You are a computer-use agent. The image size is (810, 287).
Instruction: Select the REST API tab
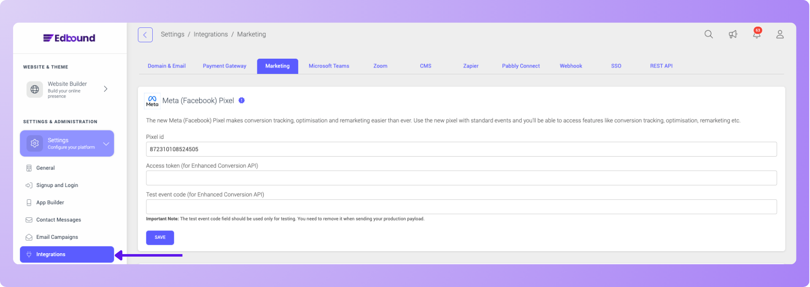(x=661, y=66)
